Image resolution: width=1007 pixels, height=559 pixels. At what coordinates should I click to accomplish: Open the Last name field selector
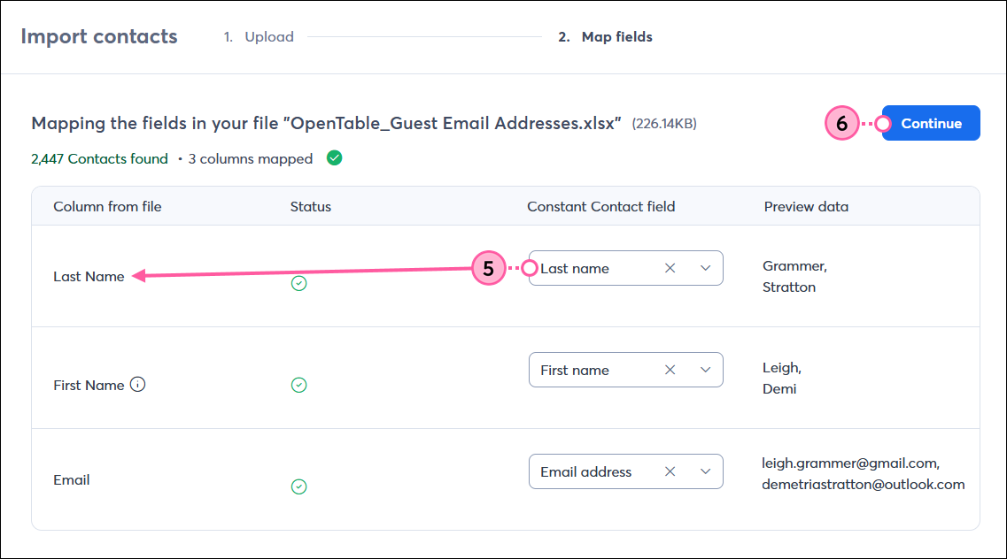click(x=625, y=268)
